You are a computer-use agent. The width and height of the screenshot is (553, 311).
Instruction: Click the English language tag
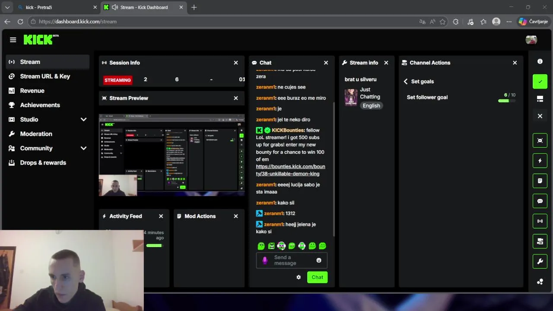coord(372,106)
